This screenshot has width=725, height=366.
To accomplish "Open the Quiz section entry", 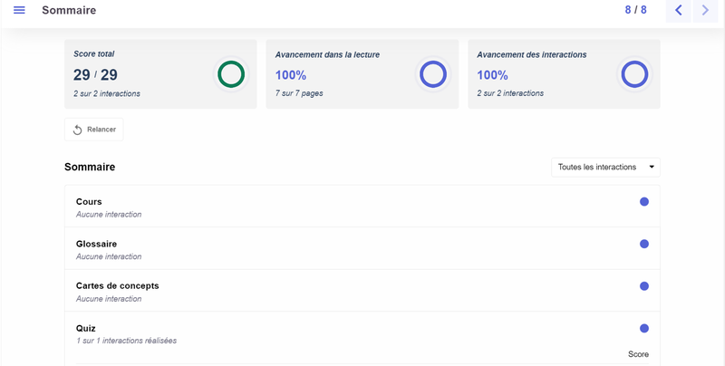I will tap(85, 328).
